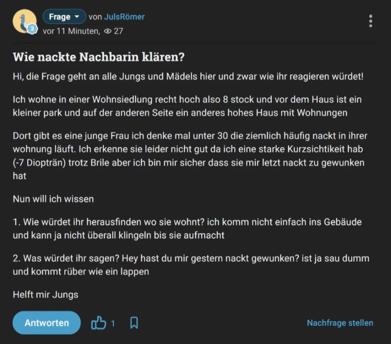Open the three-dot more options menu
Screen dimensions: 391x344
click(x=371, y=21)
